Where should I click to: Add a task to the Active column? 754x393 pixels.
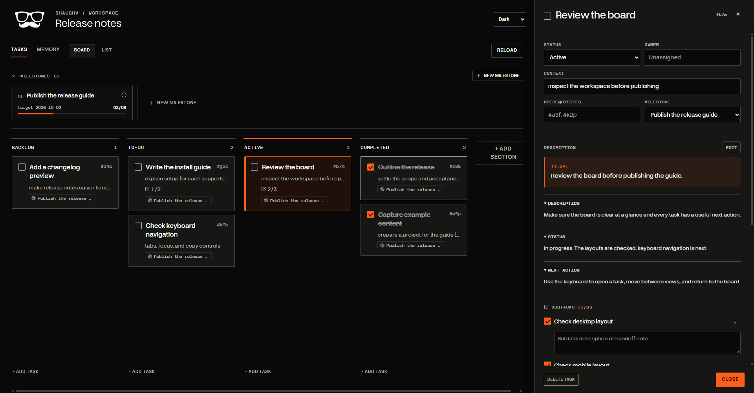click(258, 371)
